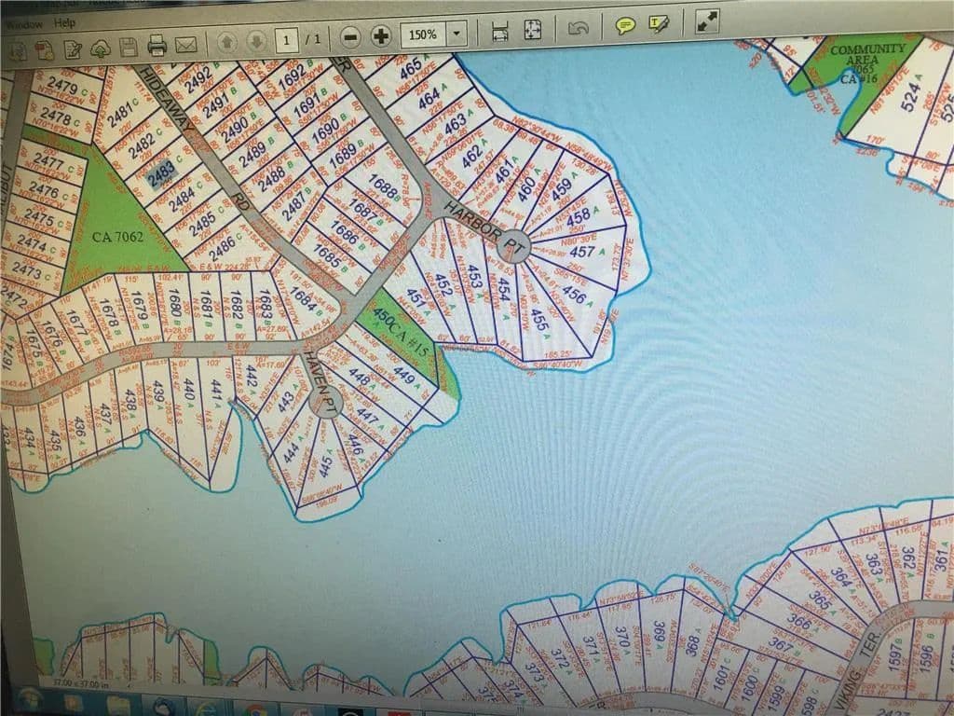The image size is (954, 716).
Task: Go to next page arrow
Action: pyautogui.click(x=257, y=41)
